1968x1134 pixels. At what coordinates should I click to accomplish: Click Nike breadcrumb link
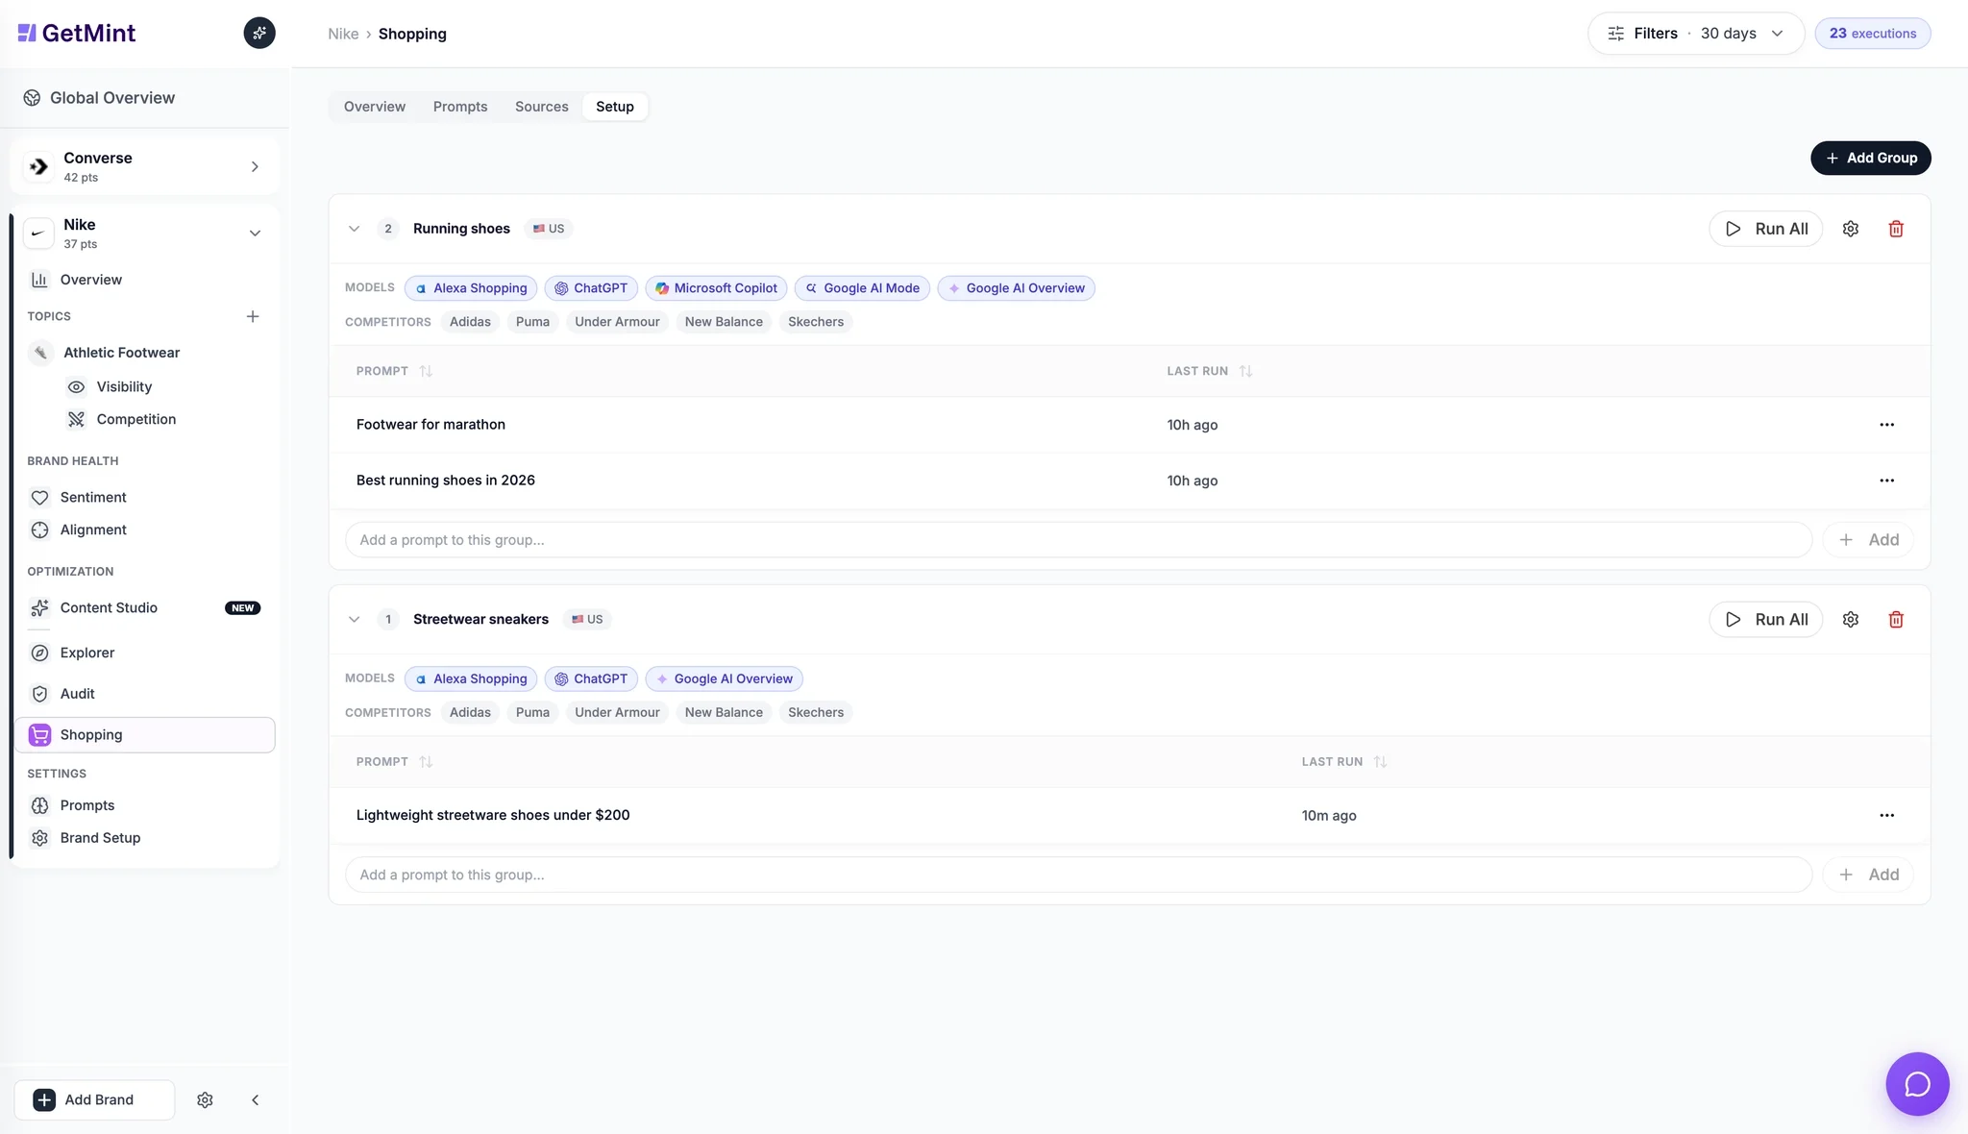coord(343,34)
